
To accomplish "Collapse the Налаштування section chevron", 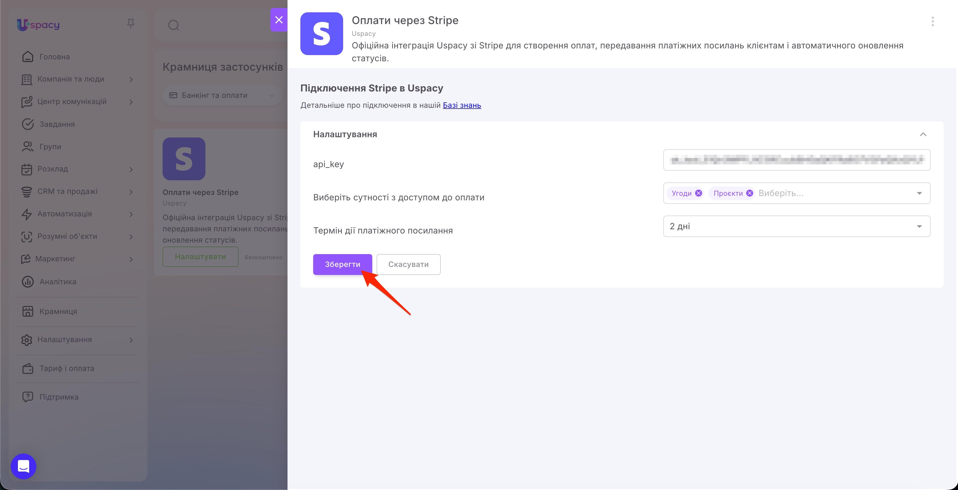I will (x=923, y=134).
